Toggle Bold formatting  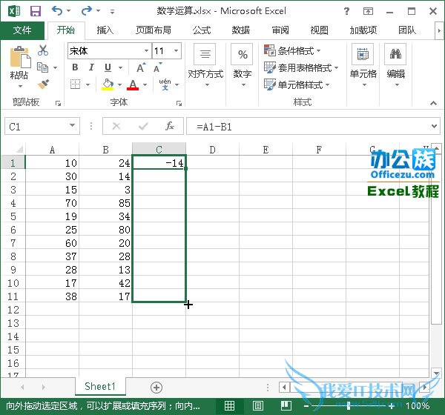(x=75, y=67)
